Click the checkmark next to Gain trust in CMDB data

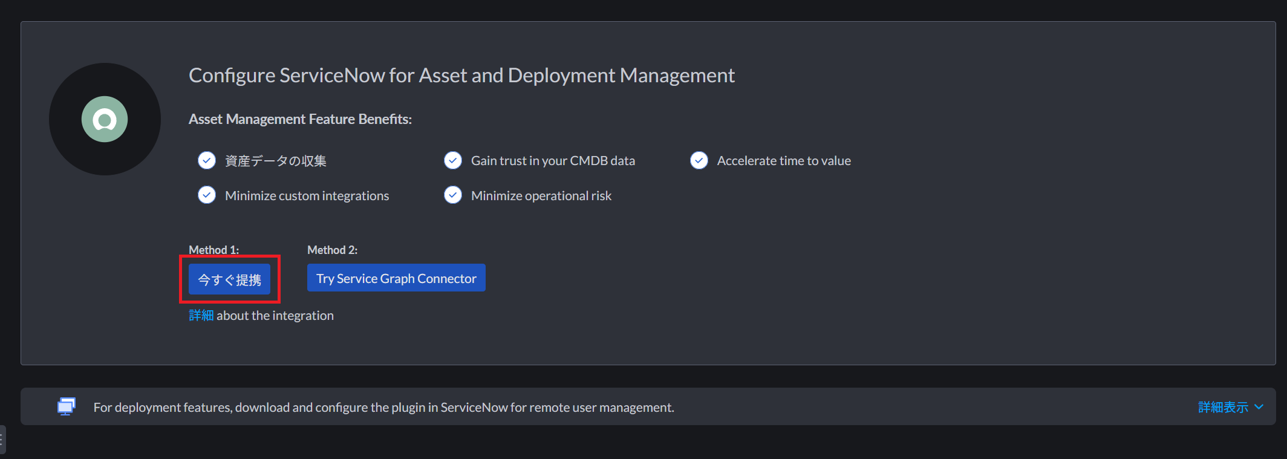coord(453,160)
